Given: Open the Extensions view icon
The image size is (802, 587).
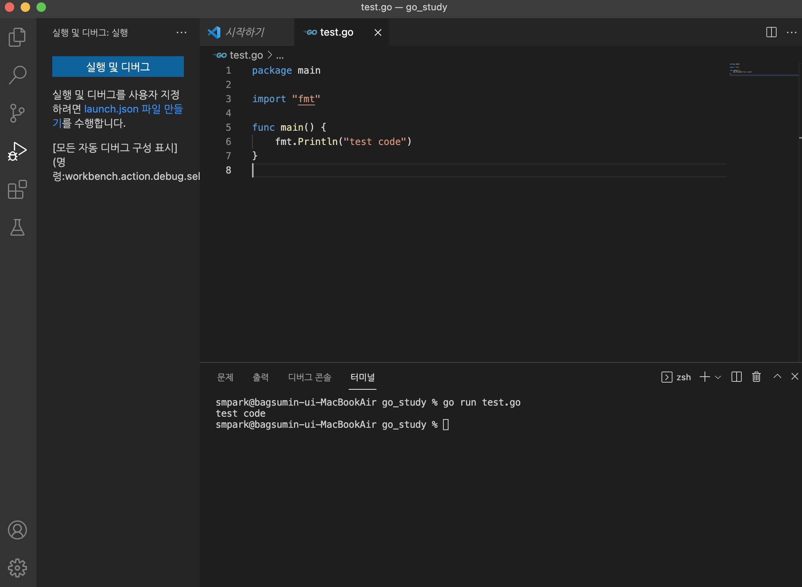Looking at the screenshot, I should click(x=17, y=189).
